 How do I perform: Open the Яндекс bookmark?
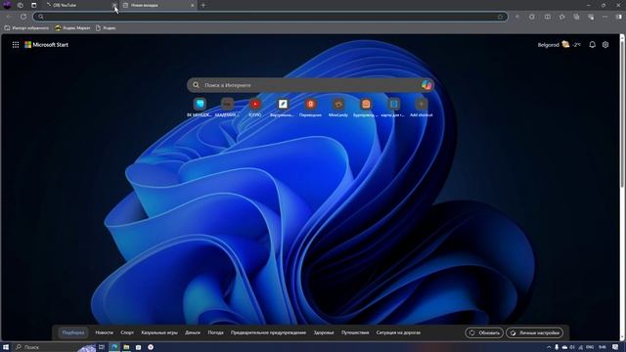coord(106,28)
